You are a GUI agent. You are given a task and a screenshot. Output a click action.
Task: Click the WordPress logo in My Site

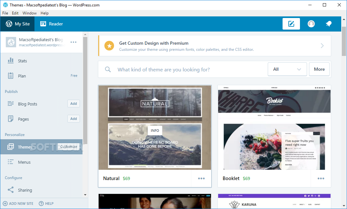pyautogui.click(x=9, y=24)
